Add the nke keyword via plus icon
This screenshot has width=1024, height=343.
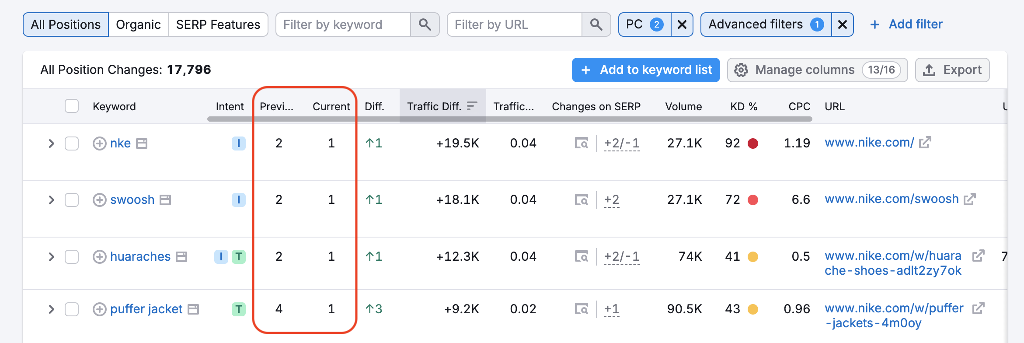[100, 143]
